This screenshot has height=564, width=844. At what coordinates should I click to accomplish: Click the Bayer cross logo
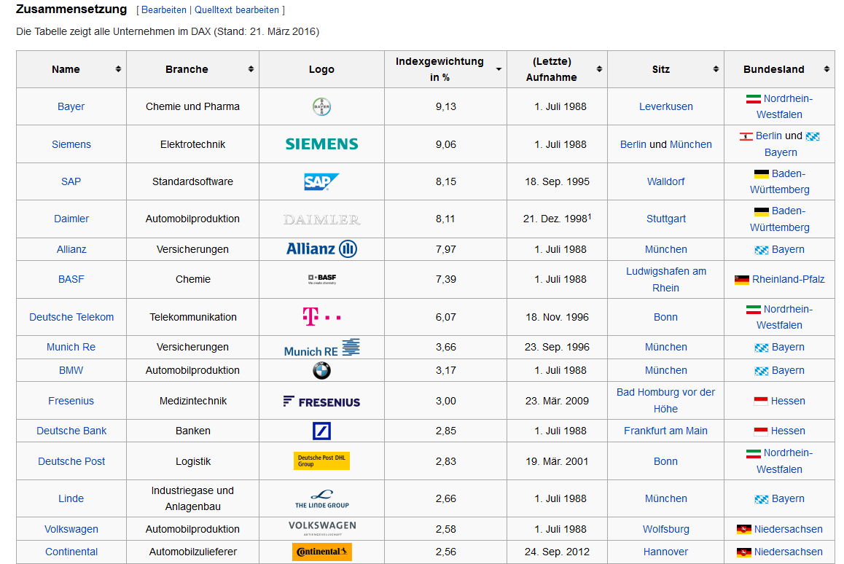[x=321, y=107]
